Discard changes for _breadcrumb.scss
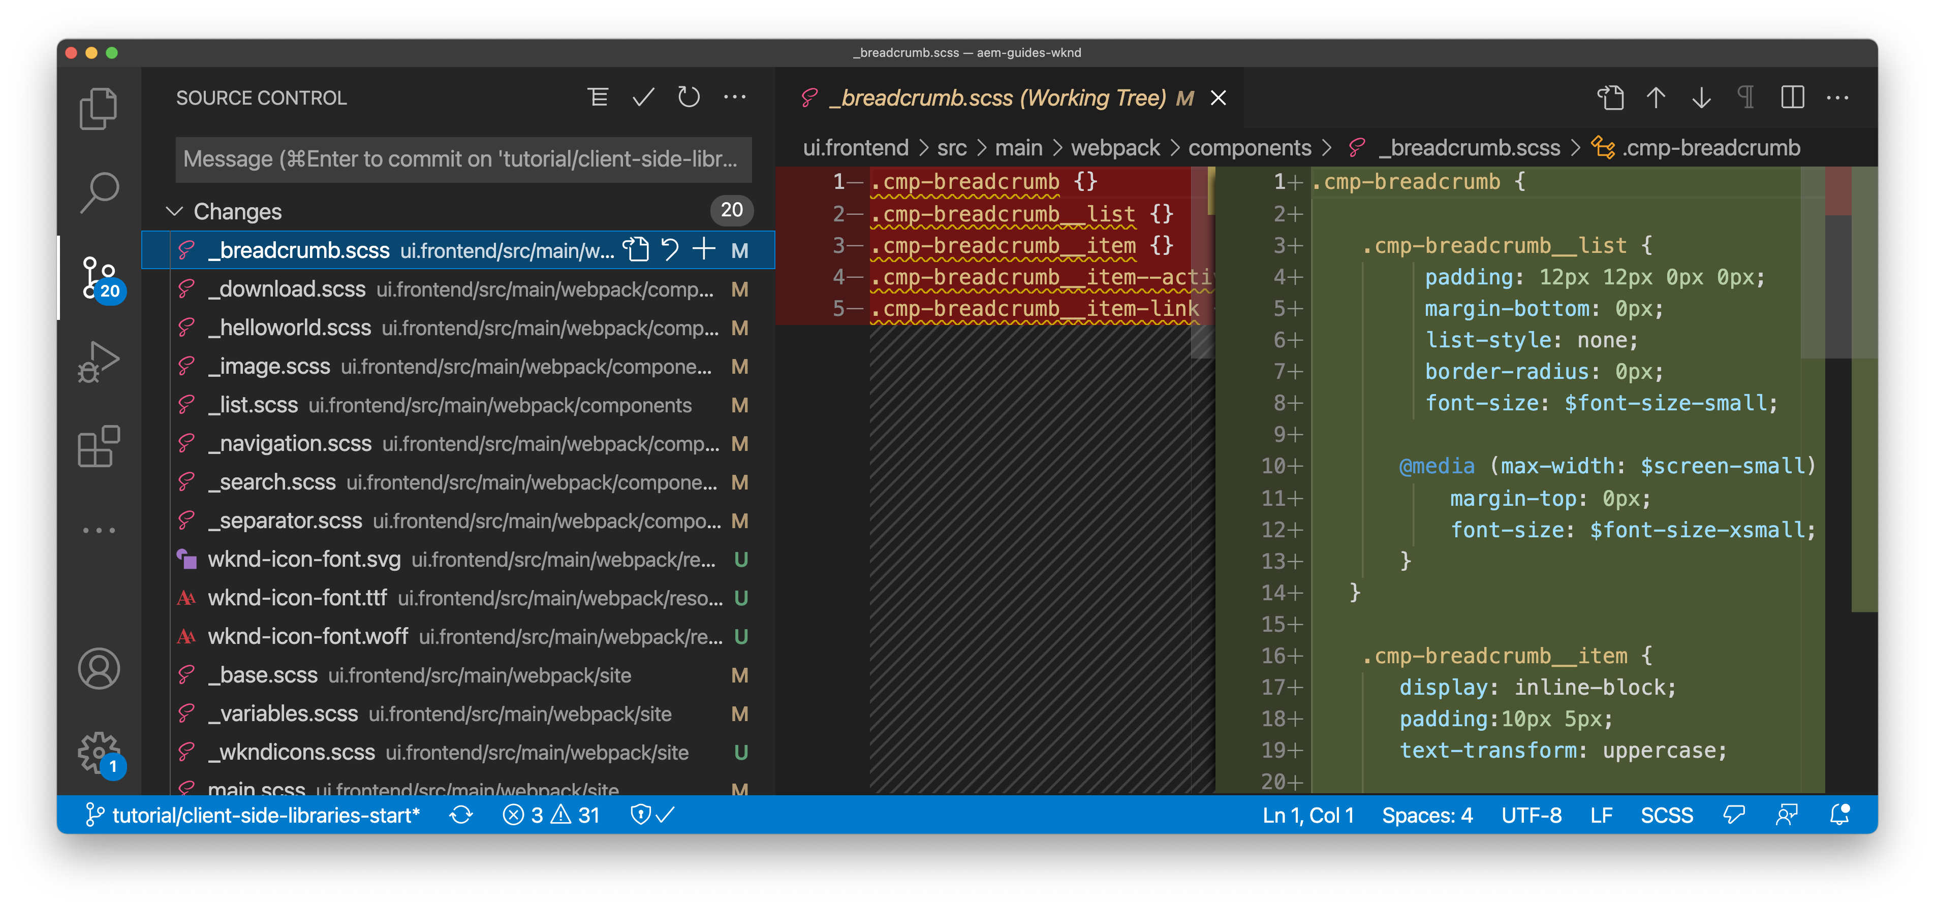 coord(670,249)
